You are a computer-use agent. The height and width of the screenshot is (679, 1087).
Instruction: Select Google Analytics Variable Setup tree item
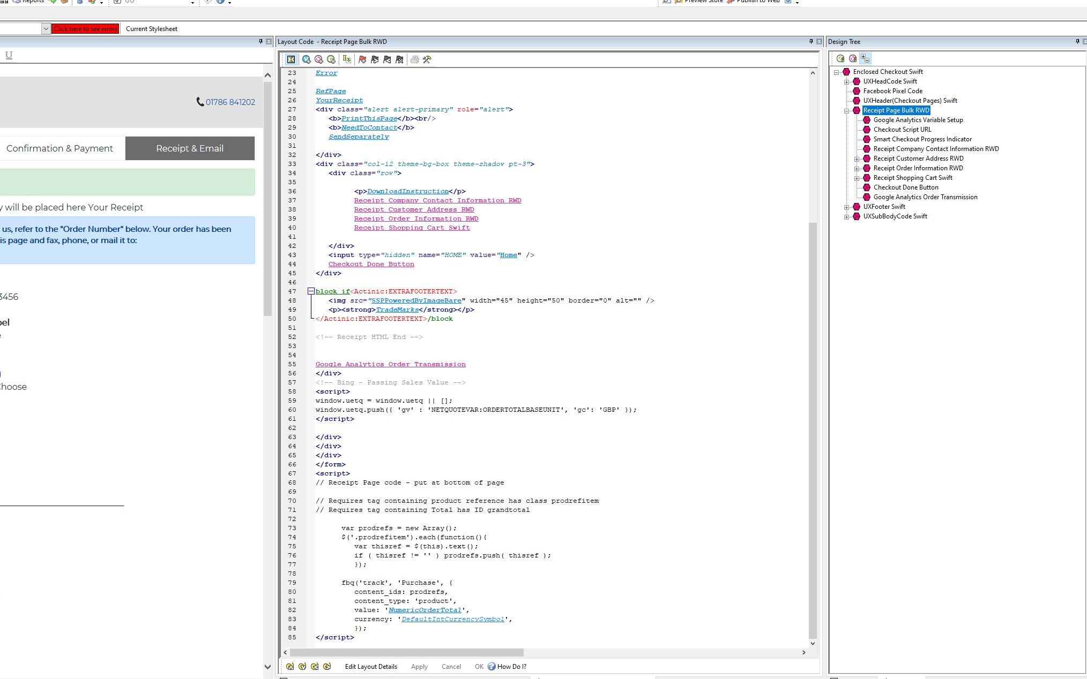point(918,120)
